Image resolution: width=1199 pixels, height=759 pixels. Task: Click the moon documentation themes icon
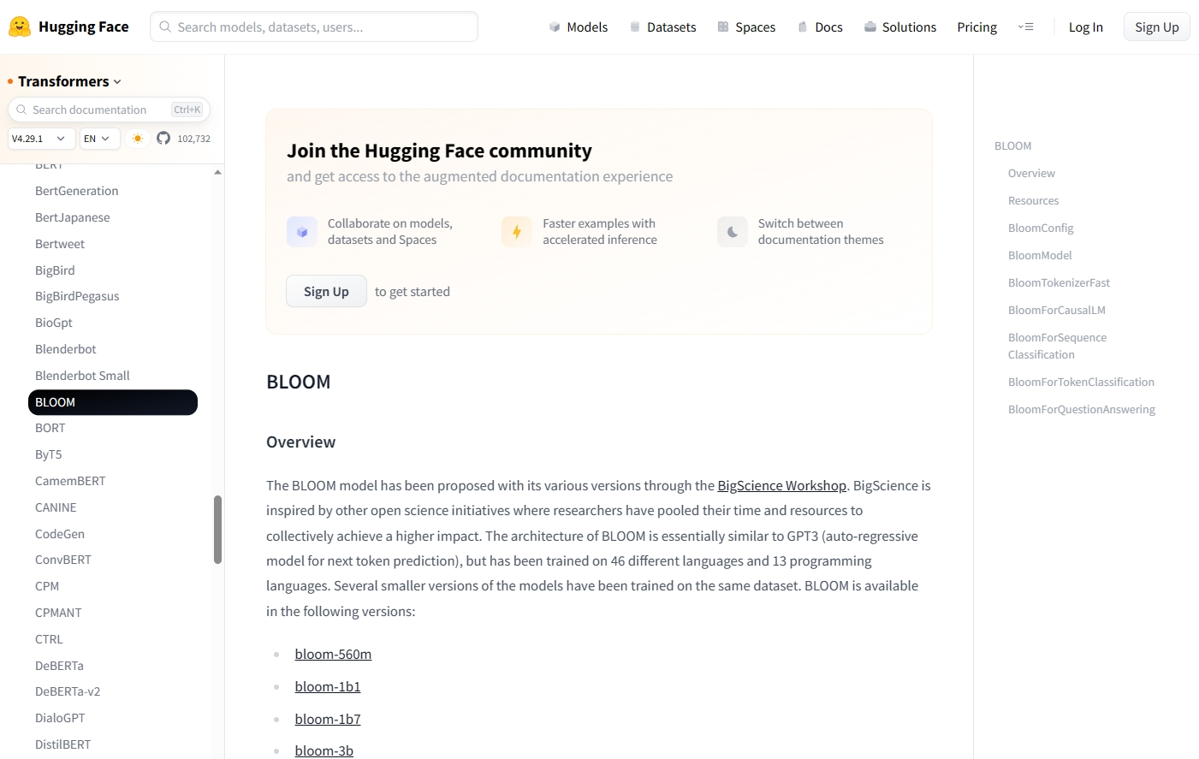coord(733,232)
